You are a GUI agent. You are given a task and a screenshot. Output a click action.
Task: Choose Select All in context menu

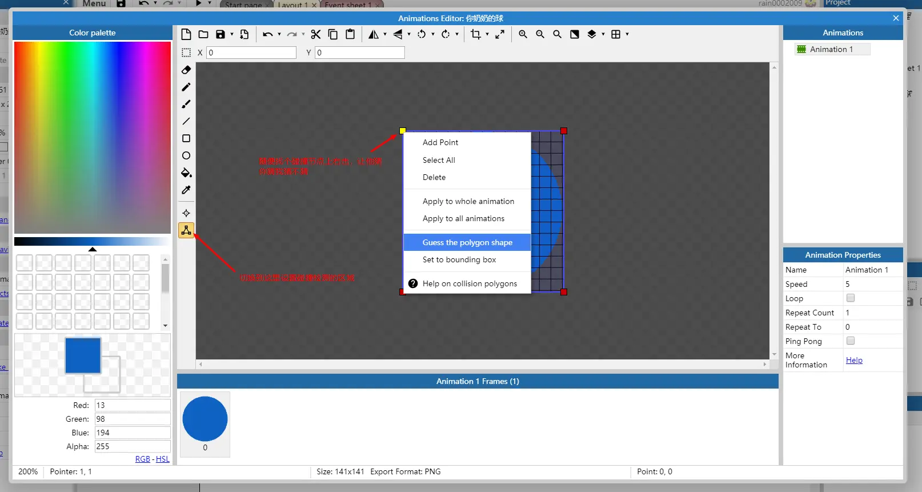click(467, 160)
